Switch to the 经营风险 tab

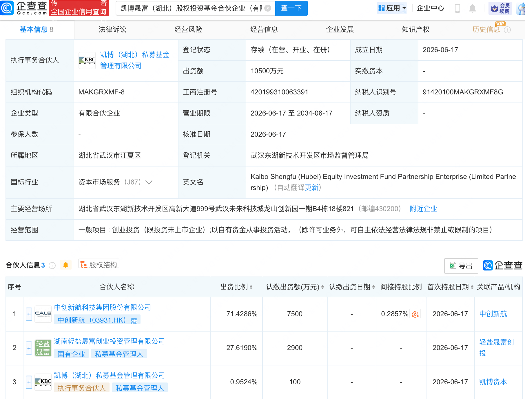188,30
